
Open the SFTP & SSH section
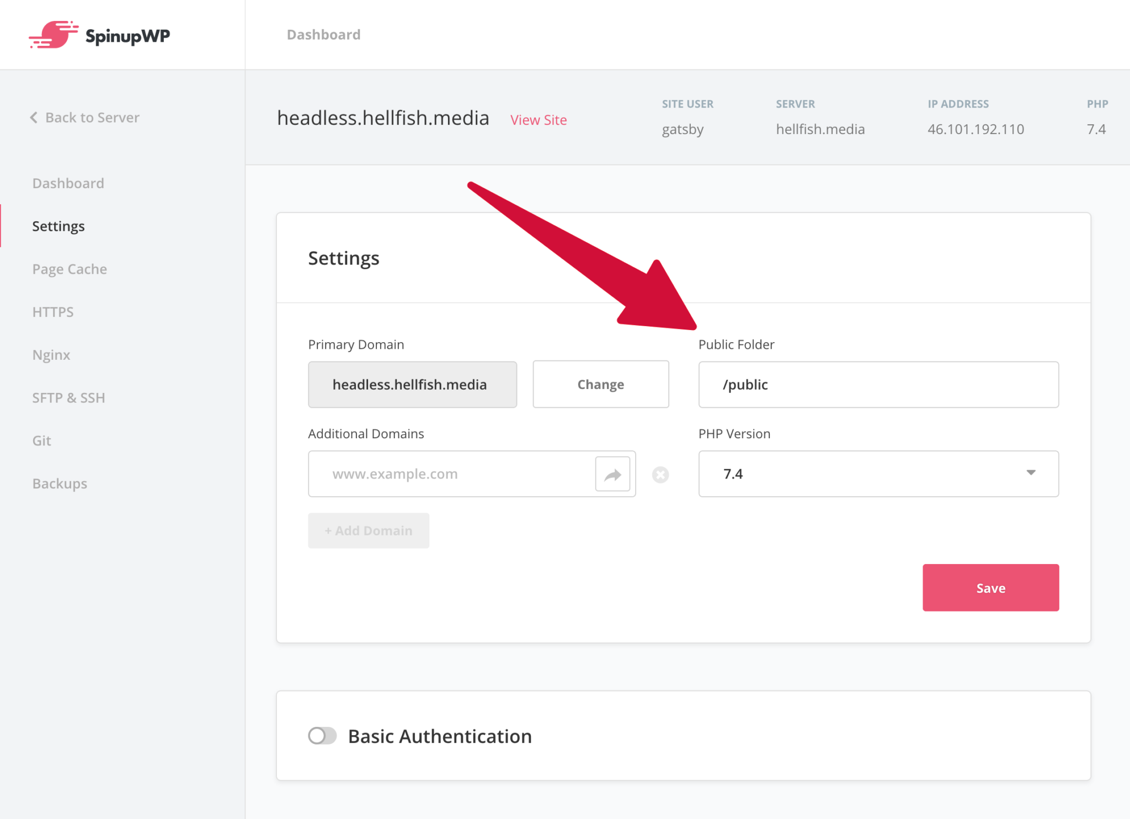coord(68,397)
